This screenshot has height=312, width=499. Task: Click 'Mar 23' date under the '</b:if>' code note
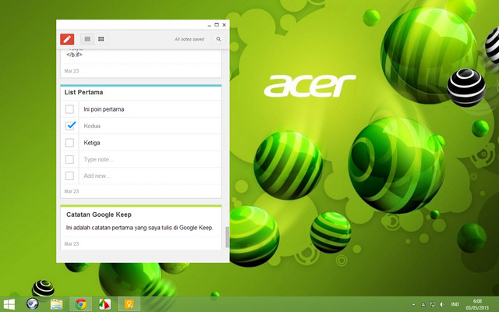pyautogui.click(x=71, y=71)
